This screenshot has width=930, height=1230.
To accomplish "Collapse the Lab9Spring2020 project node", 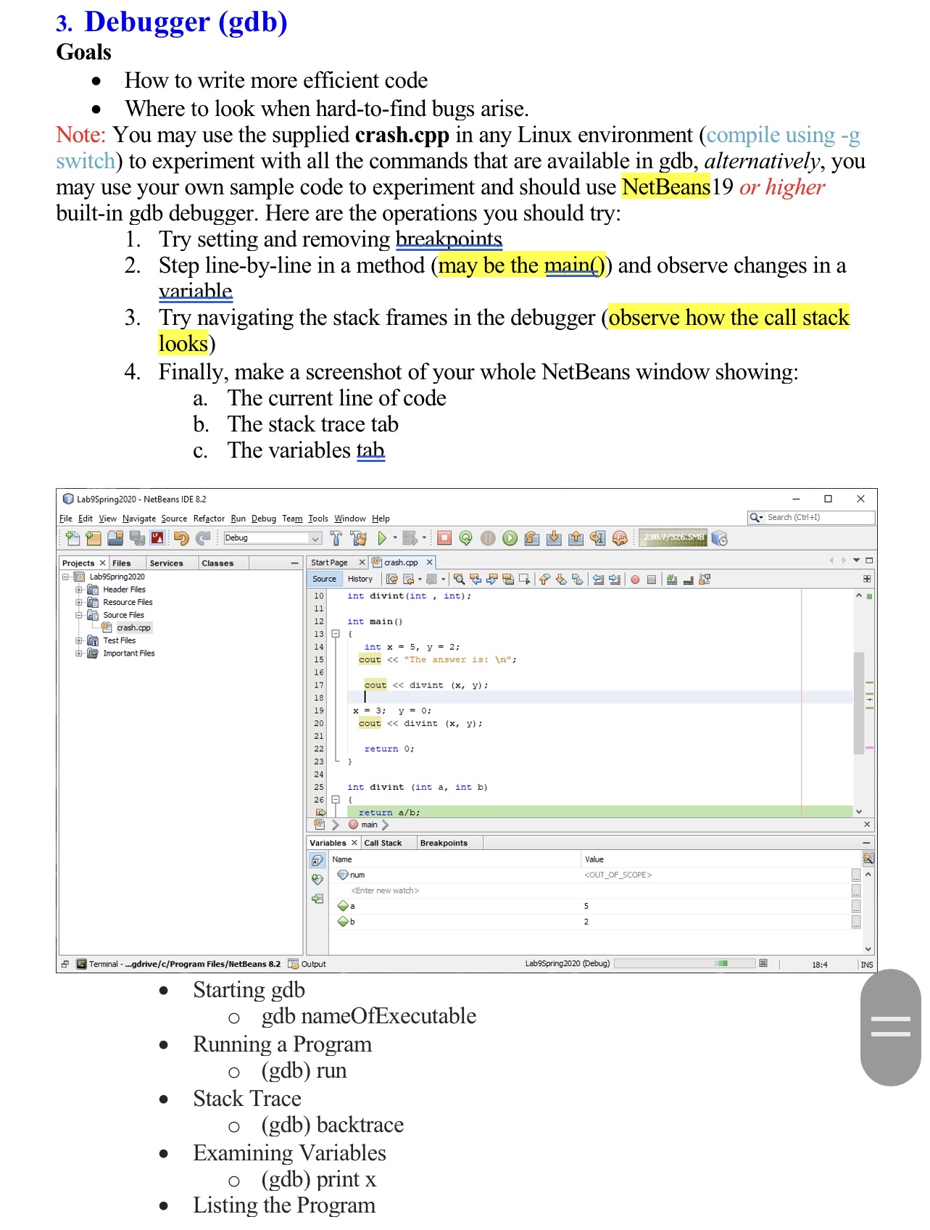I will click(66, 577).
